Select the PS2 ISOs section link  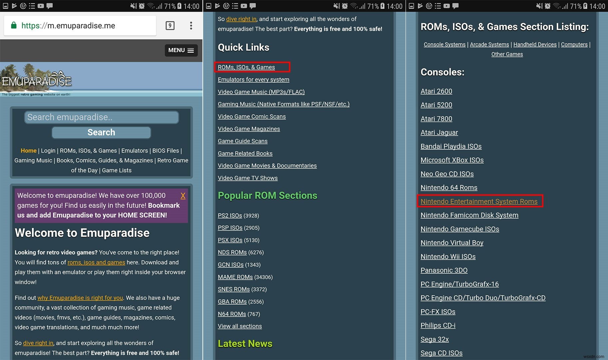point(230,216)
